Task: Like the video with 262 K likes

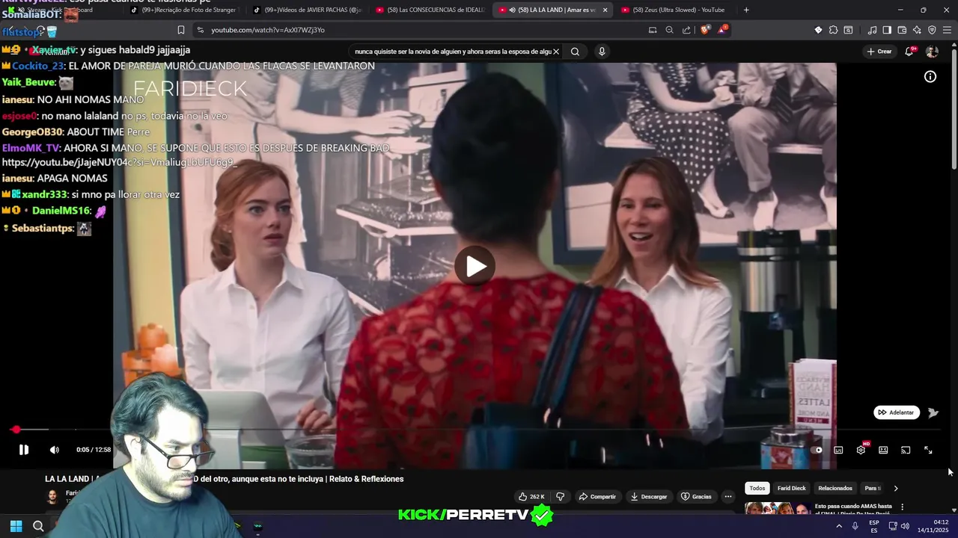Action: 531,497
